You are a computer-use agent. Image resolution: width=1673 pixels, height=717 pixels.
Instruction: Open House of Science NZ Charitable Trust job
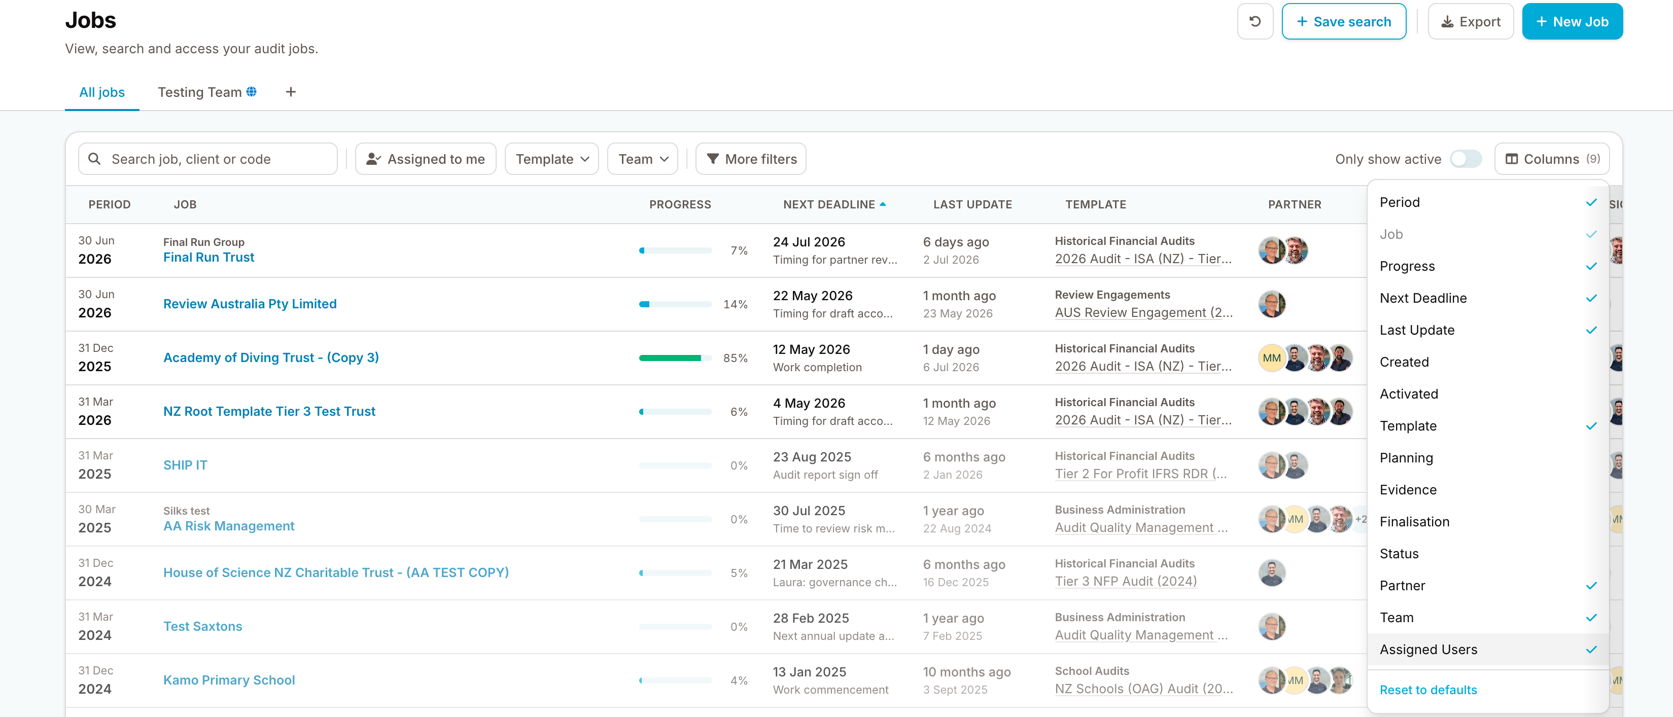tap(336, 572)
